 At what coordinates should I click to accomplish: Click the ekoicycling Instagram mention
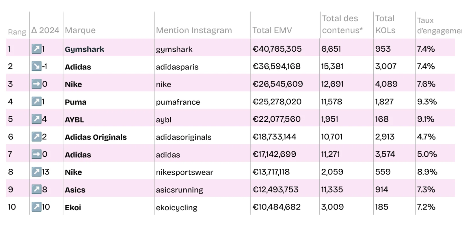point(176,208)
